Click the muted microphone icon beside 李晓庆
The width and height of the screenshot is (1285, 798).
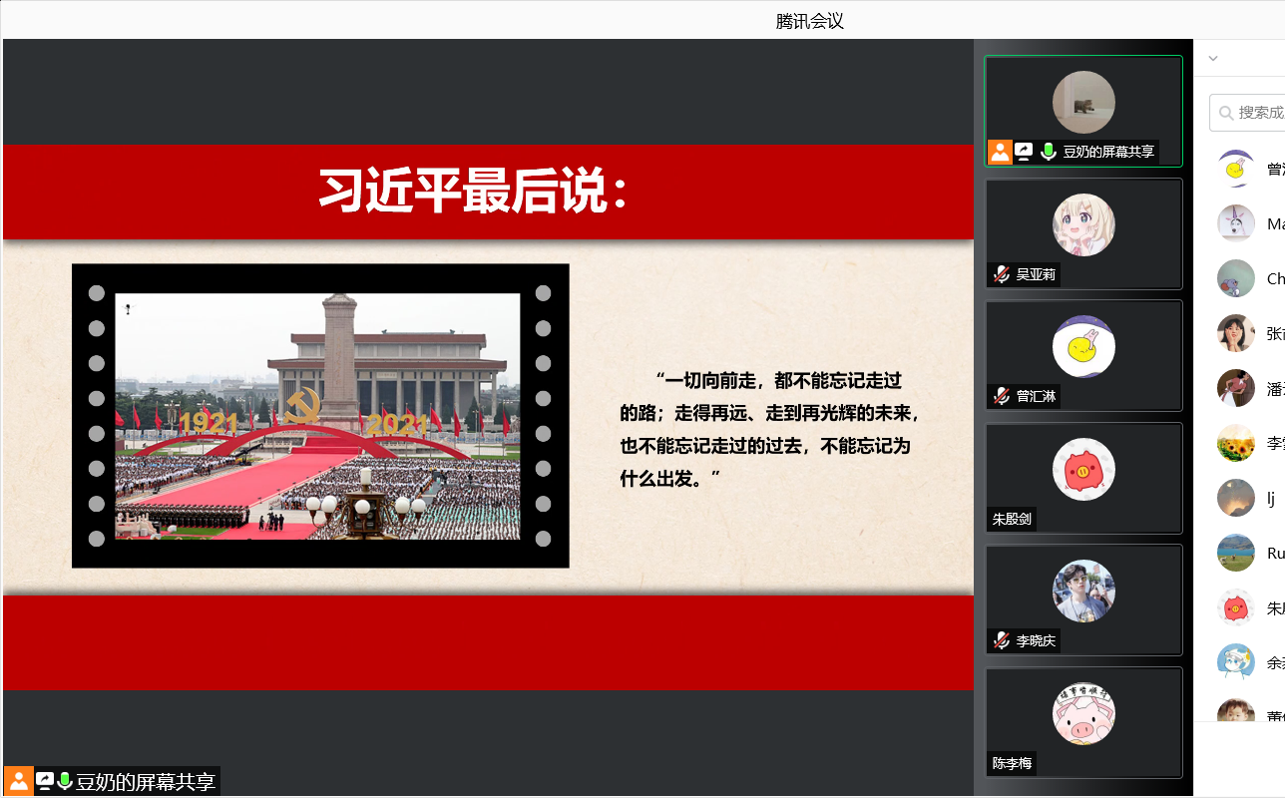point(1002,640)
